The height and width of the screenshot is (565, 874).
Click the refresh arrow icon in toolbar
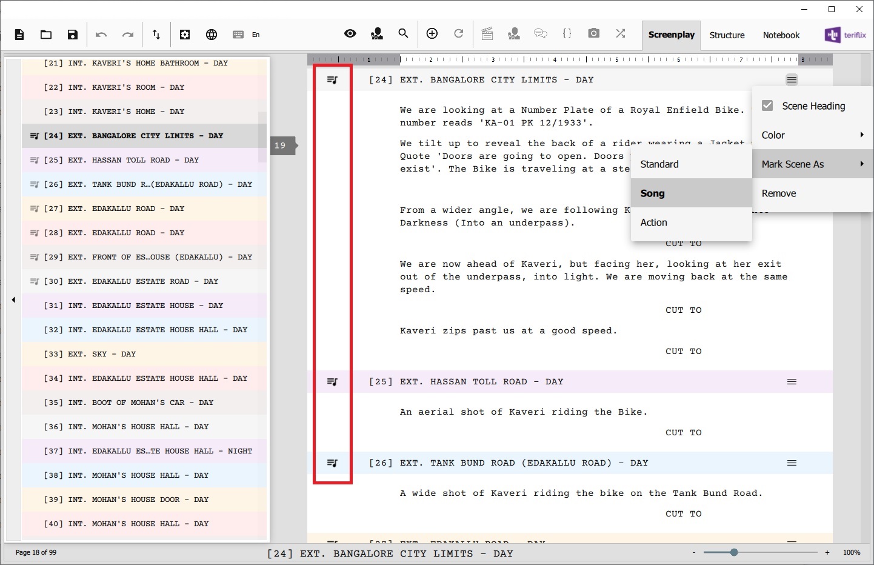459,33
